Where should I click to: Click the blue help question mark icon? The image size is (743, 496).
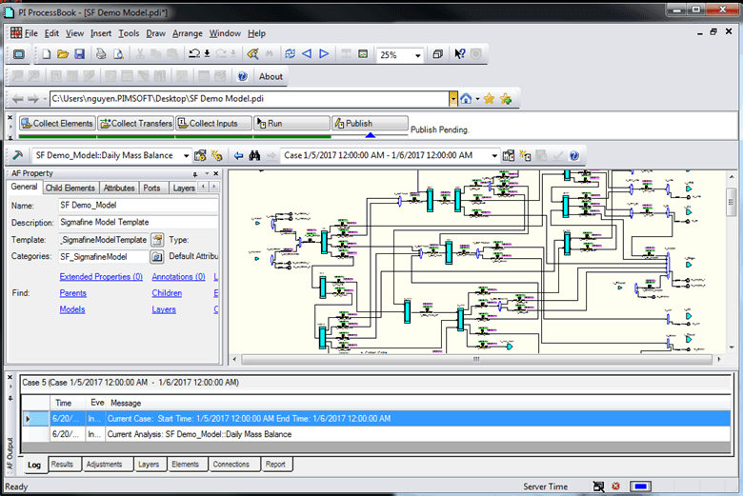pyautogui.click(x=242, y=76)
